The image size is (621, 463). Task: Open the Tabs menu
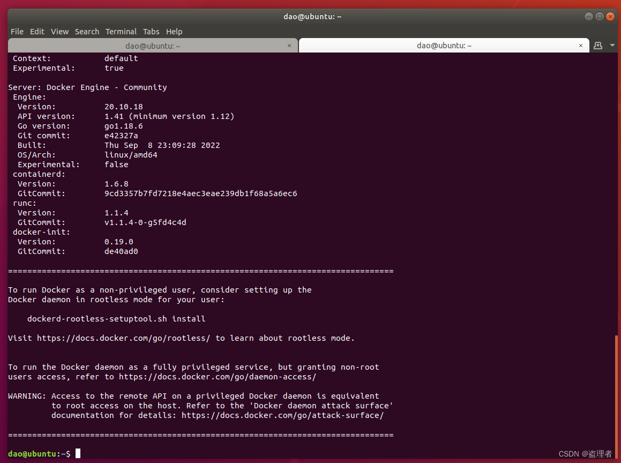[x=151, y=32]
